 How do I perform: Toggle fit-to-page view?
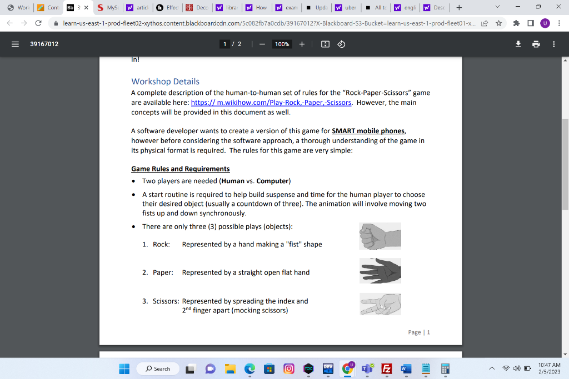tap(325, 44)
